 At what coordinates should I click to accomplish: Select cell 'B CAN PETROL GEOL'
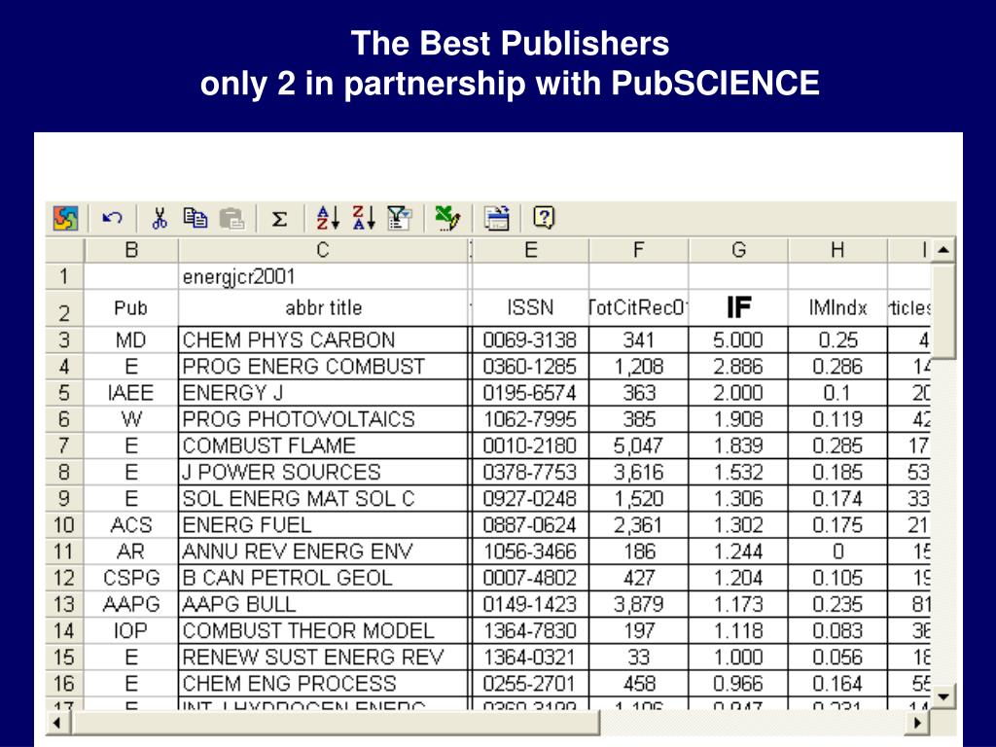323,578
